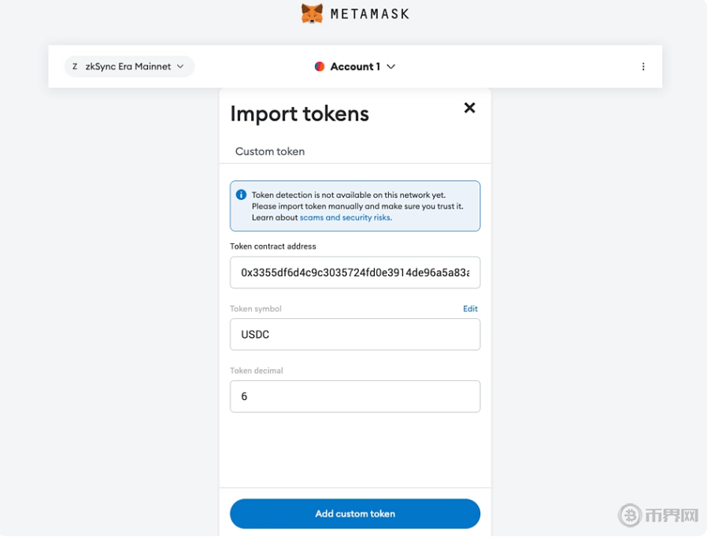Open the zkSync Era Mainnet network selector

pos(128,67)
